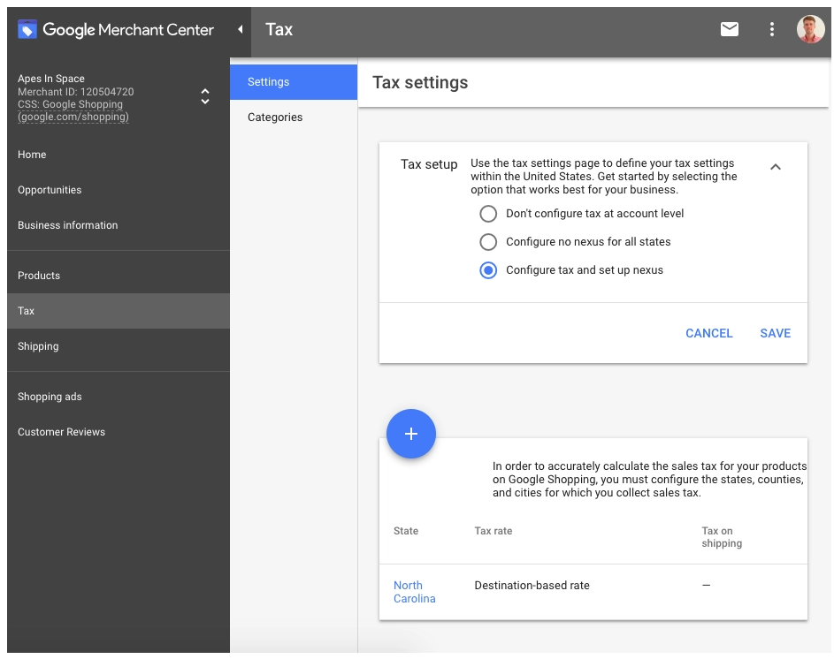
Task: Select Tax in the sidebar
Action: (119, 311)
